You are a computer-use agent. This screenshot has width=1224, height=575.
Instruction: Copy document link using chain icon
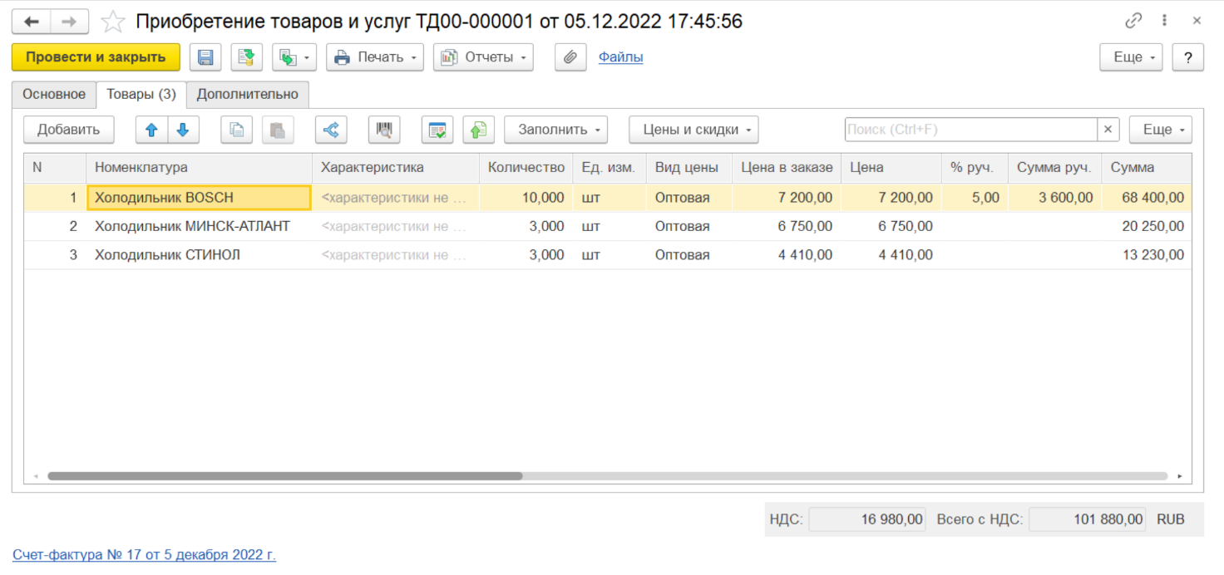(x=1133, y=22)
